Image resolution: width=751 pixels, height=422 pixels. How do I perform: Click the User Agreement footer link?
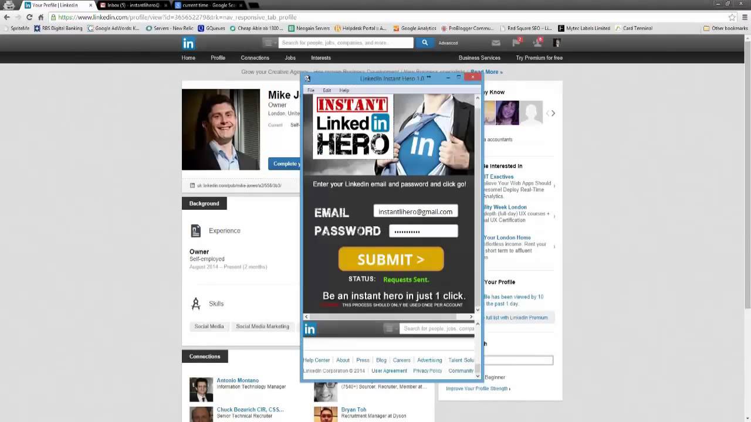pos(389,371)
